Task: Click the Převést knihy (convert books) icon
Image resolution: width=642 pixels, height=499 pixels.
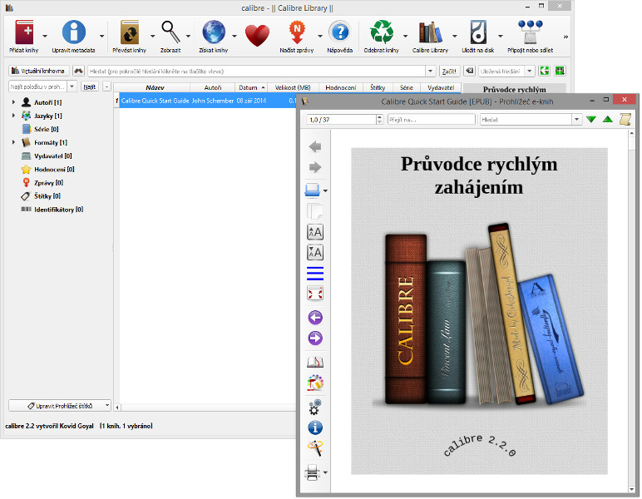Action: click(x=130, y=32)
